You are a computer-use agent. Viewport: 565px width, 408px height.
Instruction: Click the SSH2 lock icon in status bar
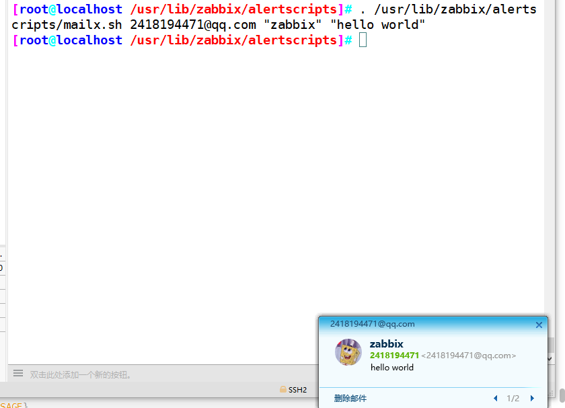click(283, 389)
